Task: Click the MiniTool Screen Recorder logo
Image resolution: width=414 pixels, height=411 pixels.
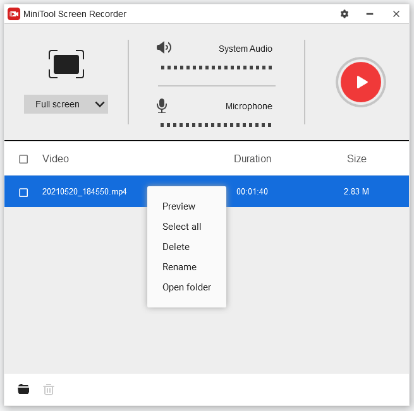Action: (x=14, y=14)
